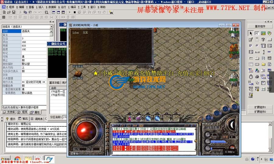This screenshot has height=164, width=274.
Task: Select the button component icon
Action: pyautogui.click(x=269, y=39)
